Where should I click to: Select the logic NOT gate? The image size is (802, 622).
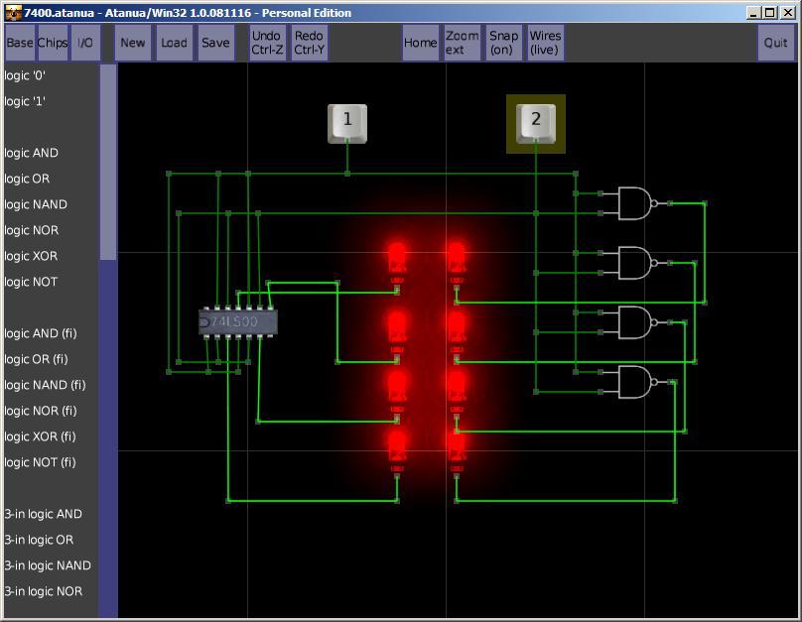click(x=31, y=282)
